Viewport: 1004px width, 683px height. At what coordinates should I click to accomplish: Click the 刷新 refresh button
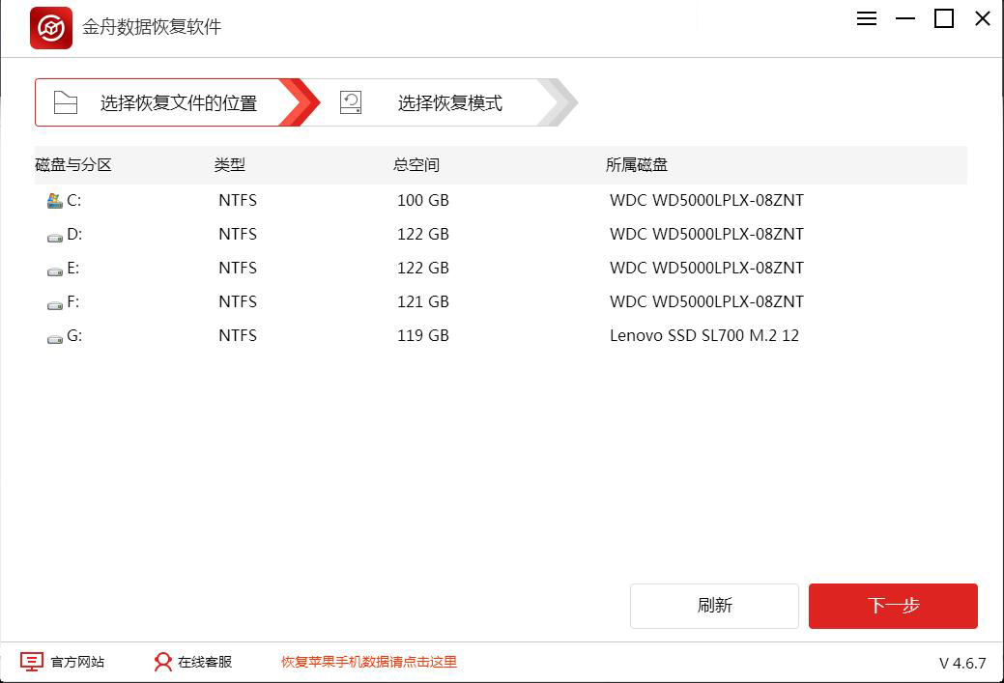(714, 606)
